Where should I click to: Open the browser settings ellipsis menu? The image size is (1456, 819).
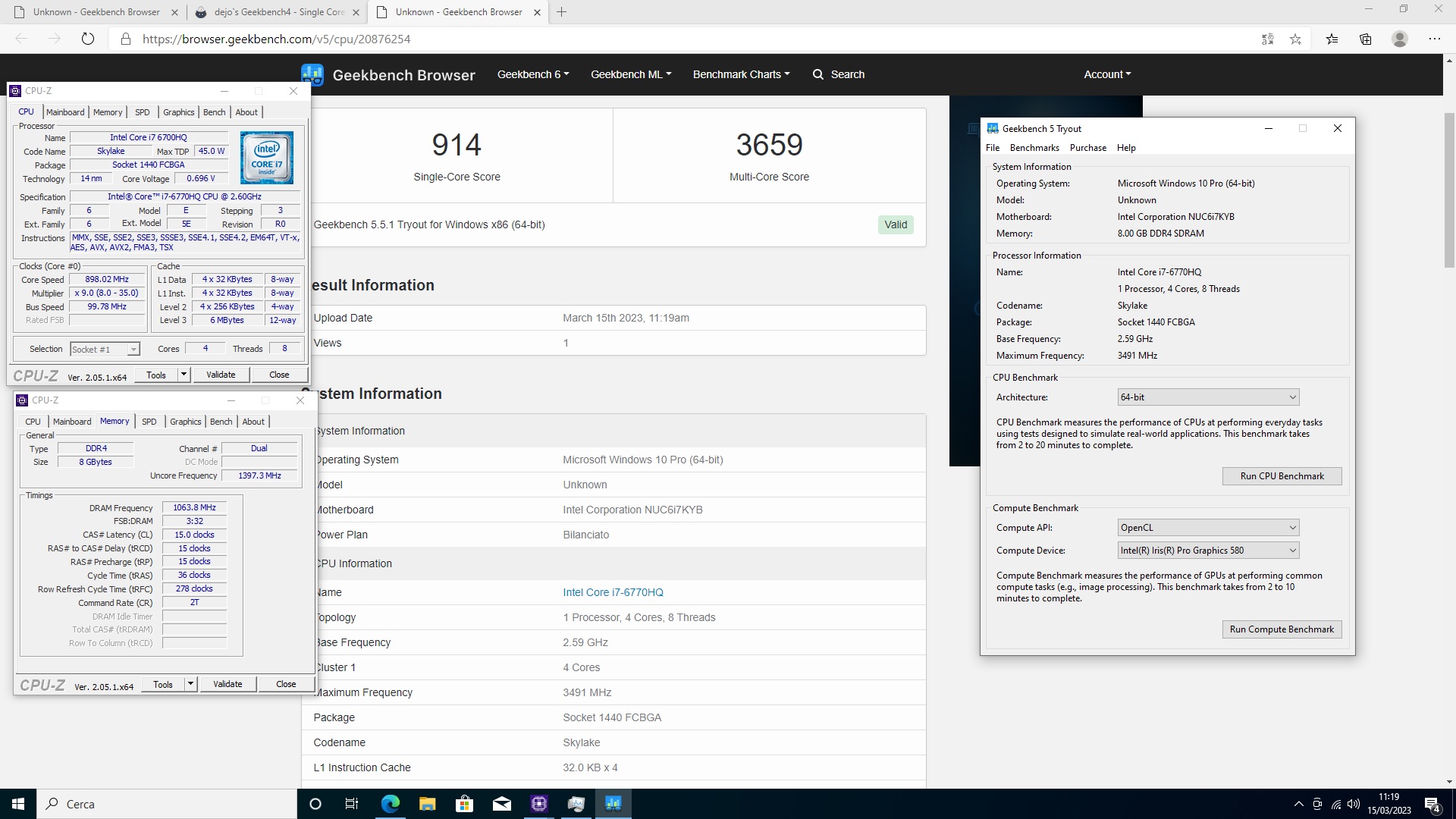tap(1434, 39)
